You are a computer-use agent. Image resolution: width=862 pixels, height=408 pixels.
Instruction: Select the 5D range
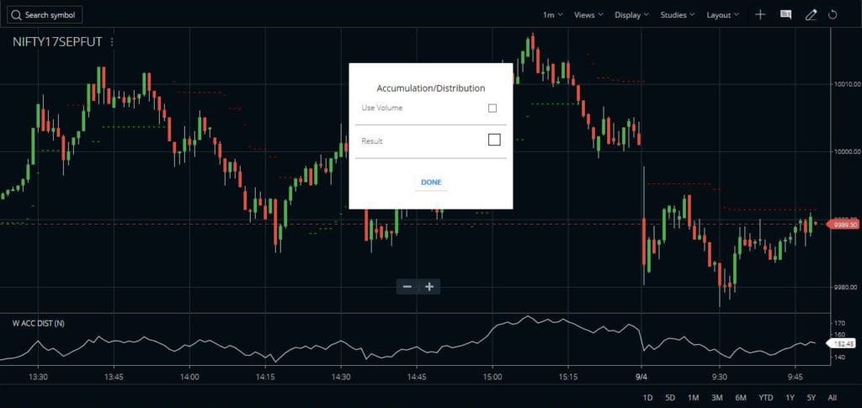pos(669,398)
